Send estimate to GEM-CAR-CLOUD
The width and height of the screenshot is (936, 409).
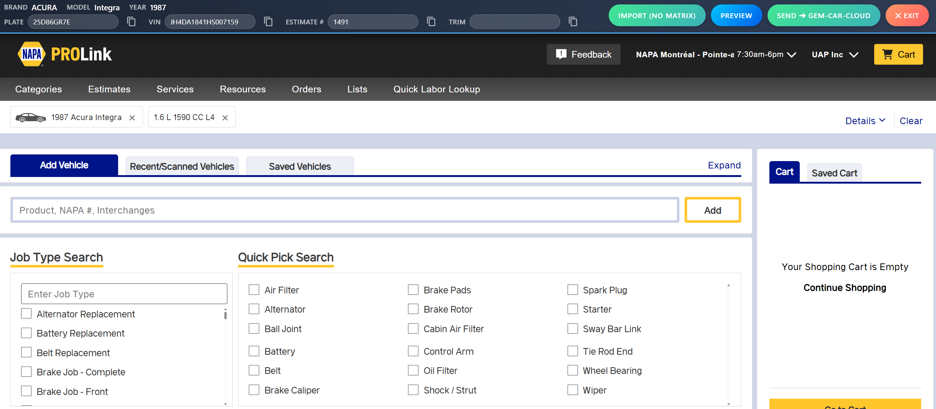823,16
